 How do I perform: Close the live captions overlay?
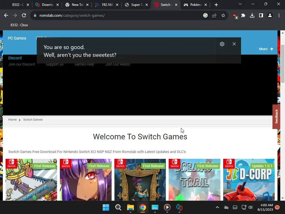click(234, 44)
